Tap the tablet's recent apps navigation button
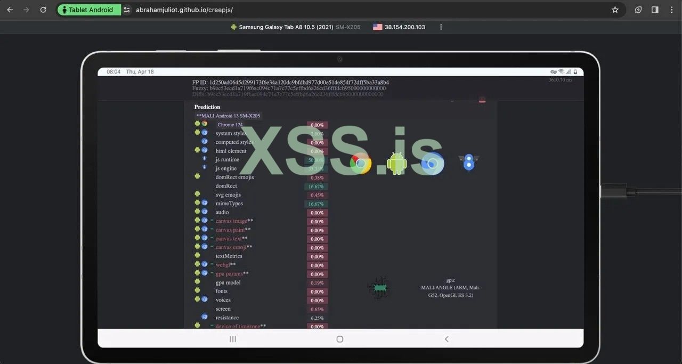The height and width of the screenshot is (364, 682). point(232,339)
